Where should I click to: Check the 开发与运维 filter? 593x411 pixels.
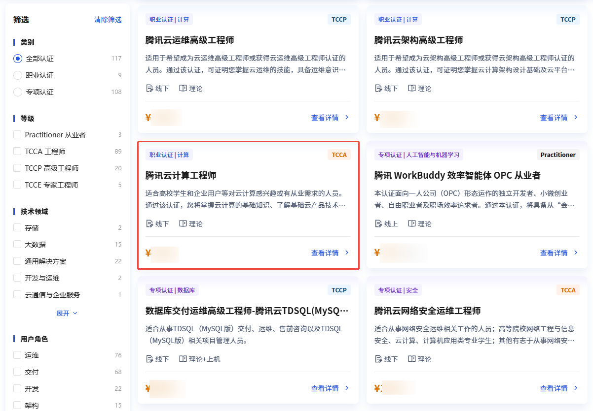(17, 278)
